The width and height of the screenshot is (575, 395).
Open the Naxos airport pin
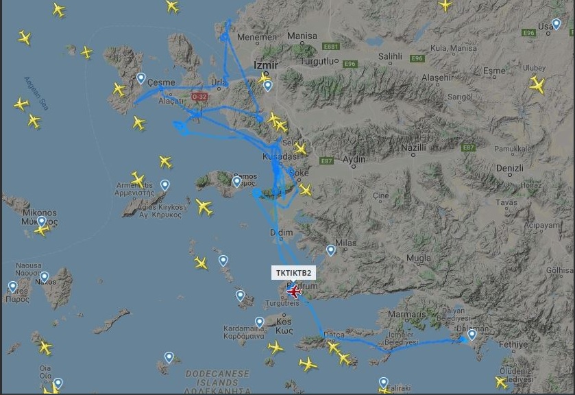45,277
